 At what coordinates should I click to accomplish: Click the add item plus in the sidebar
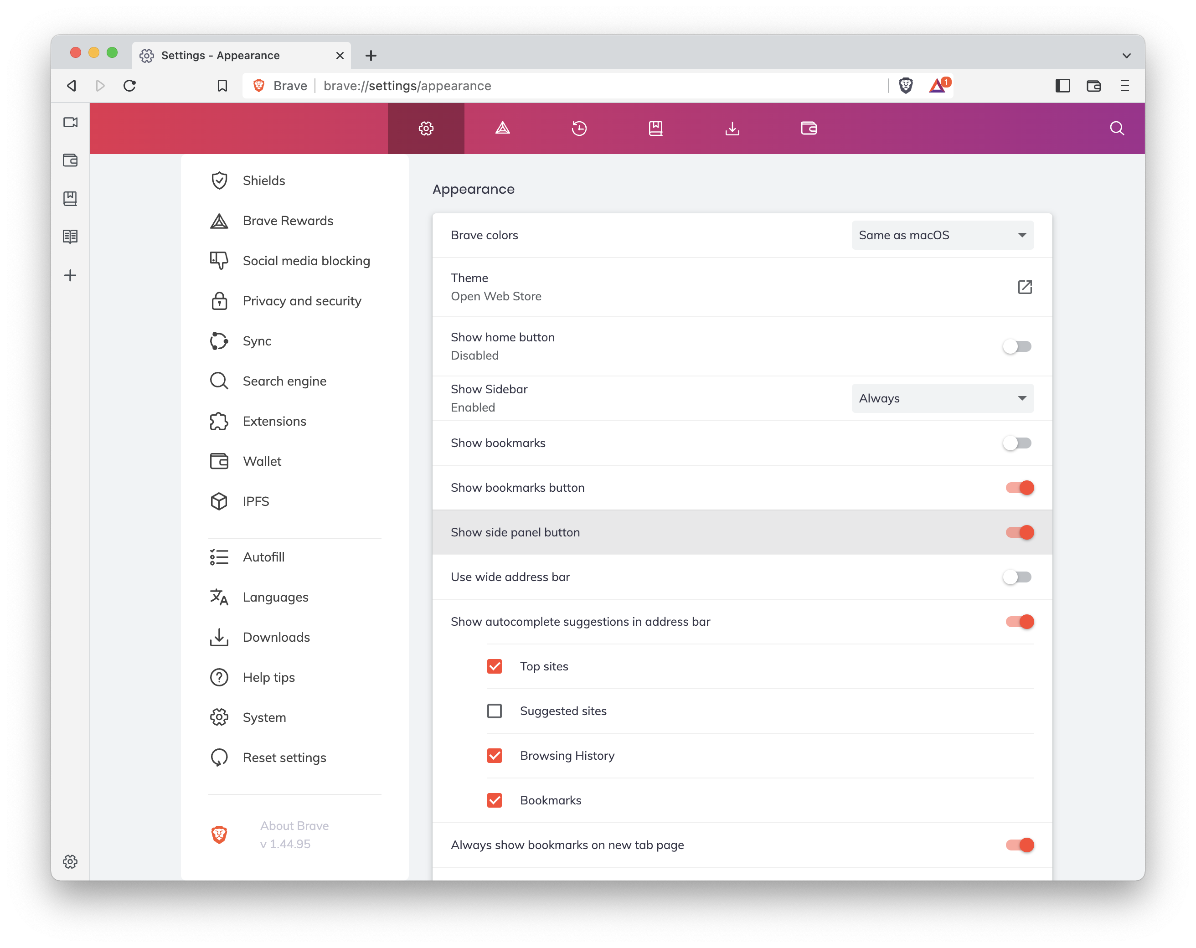point(71,275)
